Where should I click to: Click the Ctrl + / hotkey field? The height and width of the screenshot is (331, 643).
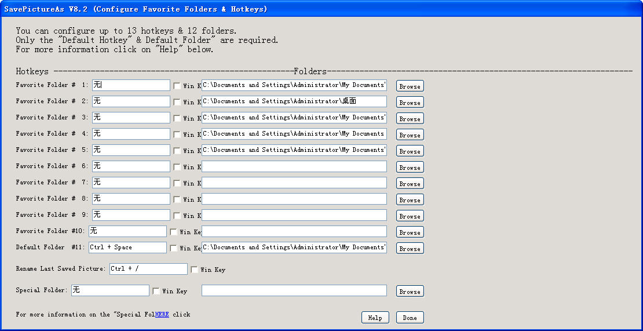(148, 268)
